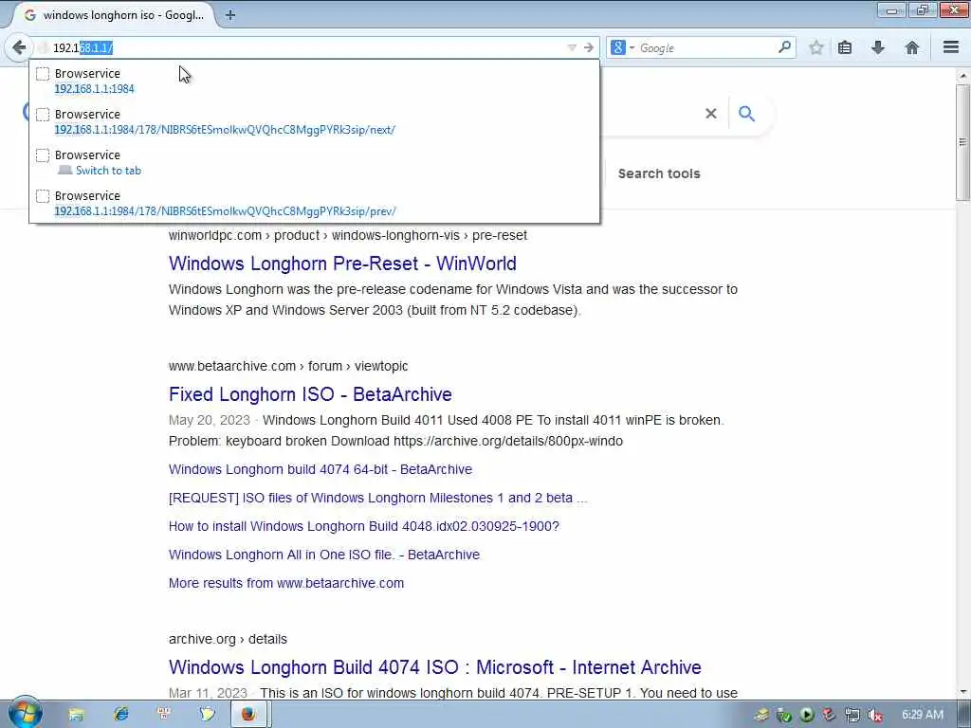Open the address bar history dropdown arrow
Screen dimensions: 971x728
click(572, 47)
